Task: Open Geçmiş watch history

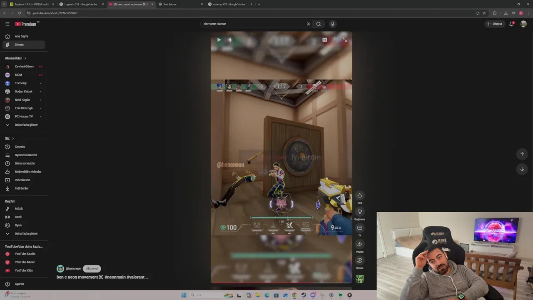Action: (x=24, y=147)
